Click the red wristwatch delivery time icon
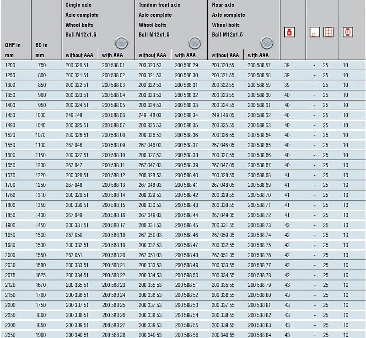This screenshot has height=338, width=366. click(347, 32)
